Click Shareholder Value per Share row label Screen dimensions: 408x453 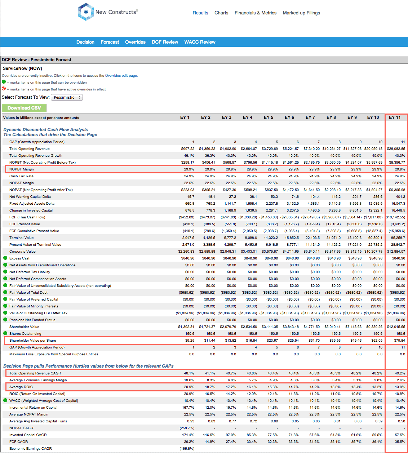click(x=33, y=340)
